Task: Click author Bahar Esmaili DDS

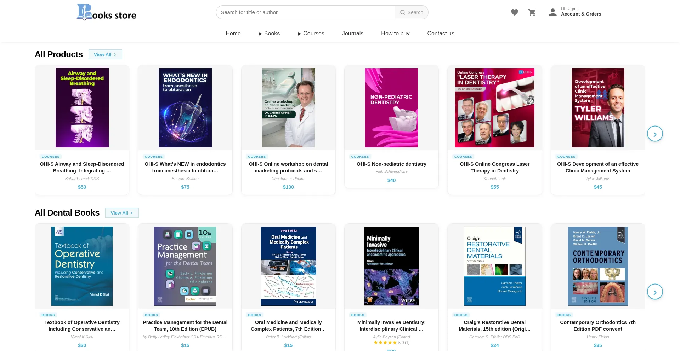Action: coord(82,179)
